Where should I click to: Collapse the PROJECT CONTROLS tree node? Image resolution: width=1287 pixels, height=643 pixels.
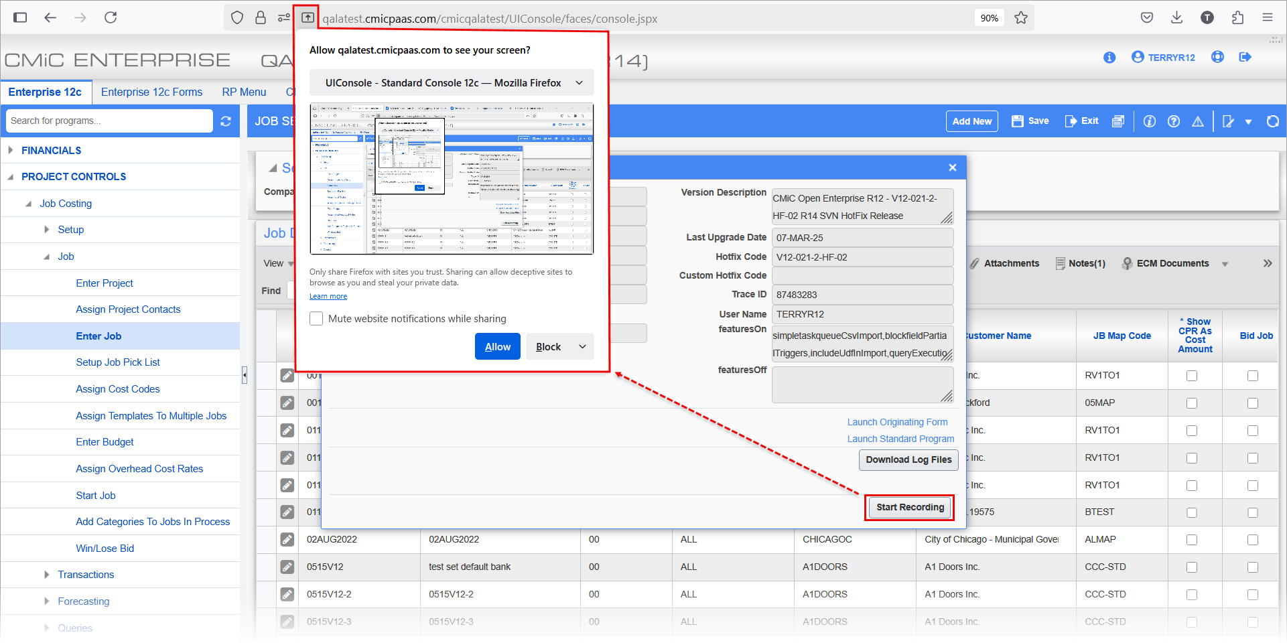pyautogui.click(x=11, y=177)
